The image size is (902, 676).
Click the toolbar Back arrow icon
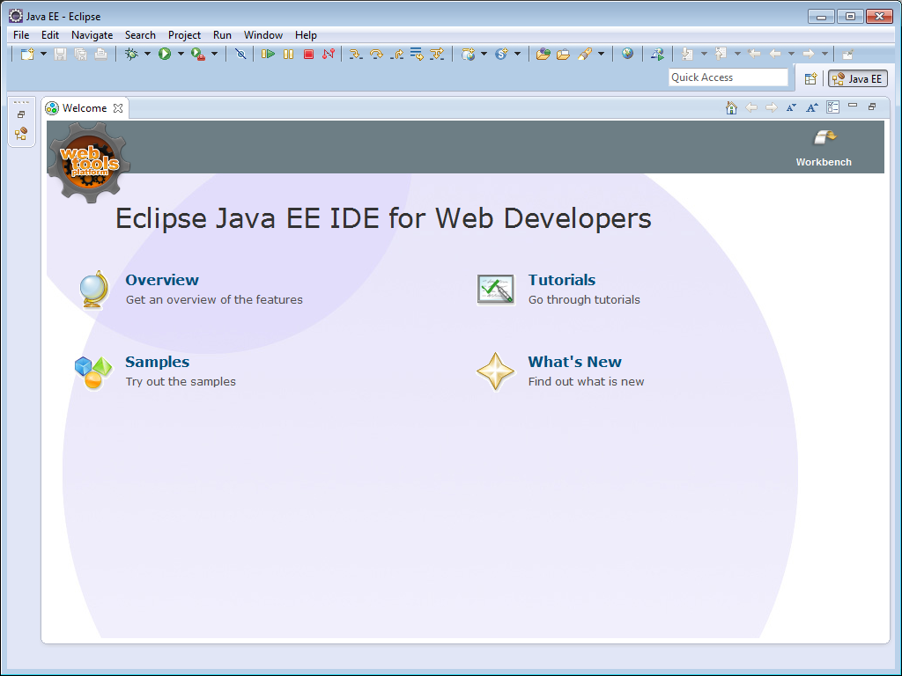(x=775, y=54)
